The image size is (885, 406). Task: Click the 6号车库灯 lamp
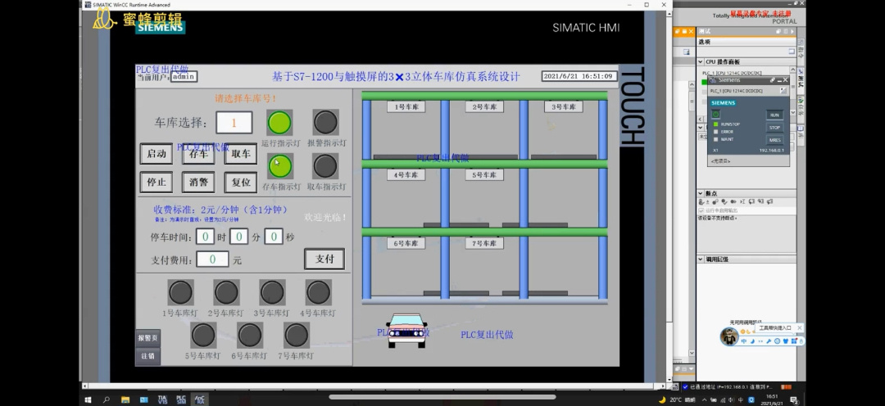click(x=250, y=335)
